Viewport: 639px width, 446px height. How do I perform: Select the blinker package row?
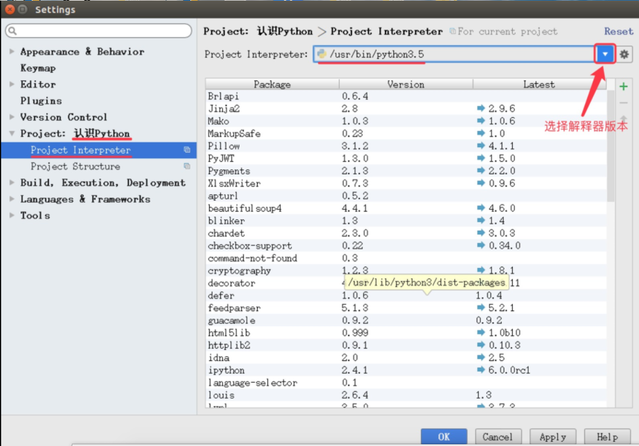[x=406, y=221]
